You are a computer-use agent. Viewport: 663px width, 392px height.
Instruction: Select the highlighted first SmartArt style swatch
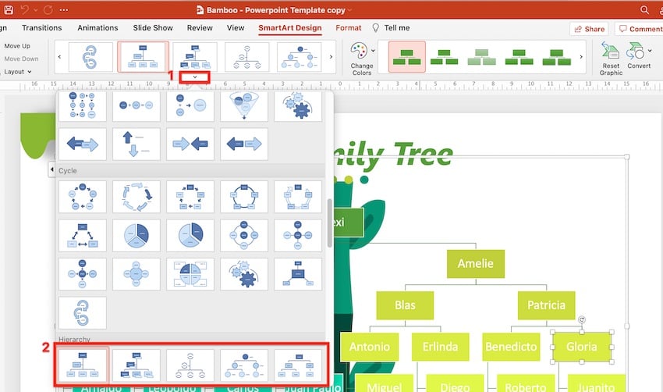(x=406, y=56)
